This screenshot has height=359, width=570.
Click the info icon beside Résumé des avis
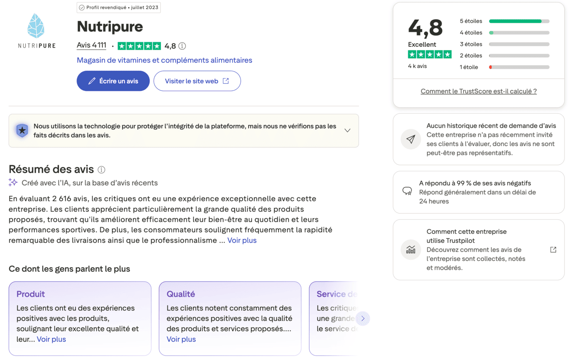[102, 170]
